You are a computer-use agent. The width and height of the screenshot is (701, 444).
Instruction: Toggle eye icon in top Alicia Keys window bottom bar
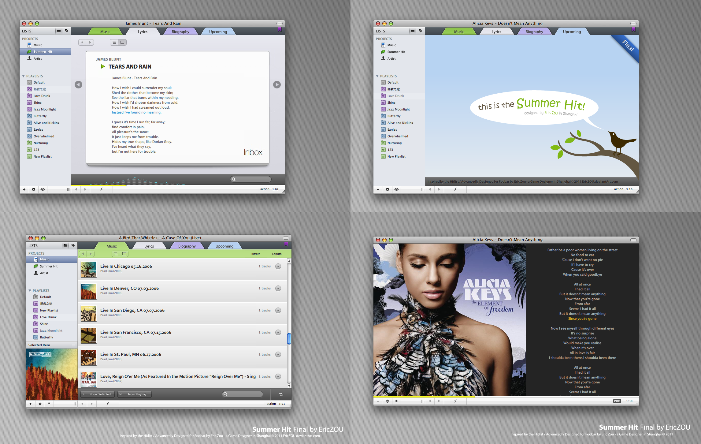pyautogui.click(x=396, y=189)
